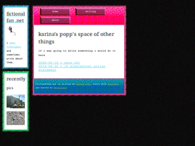Follow the 'make videogames' link
Viewport: 195px width, 146px height.
[14, 45]
